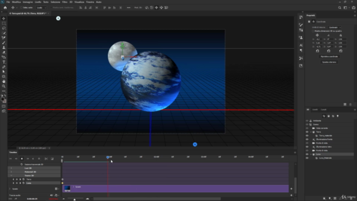
Task: Click the foreground color swatch
Action: 2,99
